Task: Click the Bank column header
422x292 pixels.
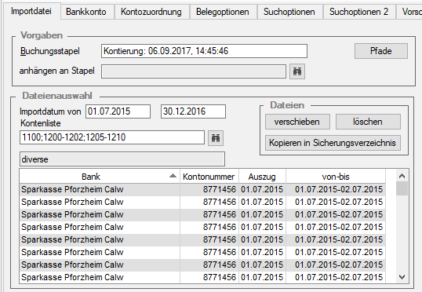Action: (x=100, y=177)
